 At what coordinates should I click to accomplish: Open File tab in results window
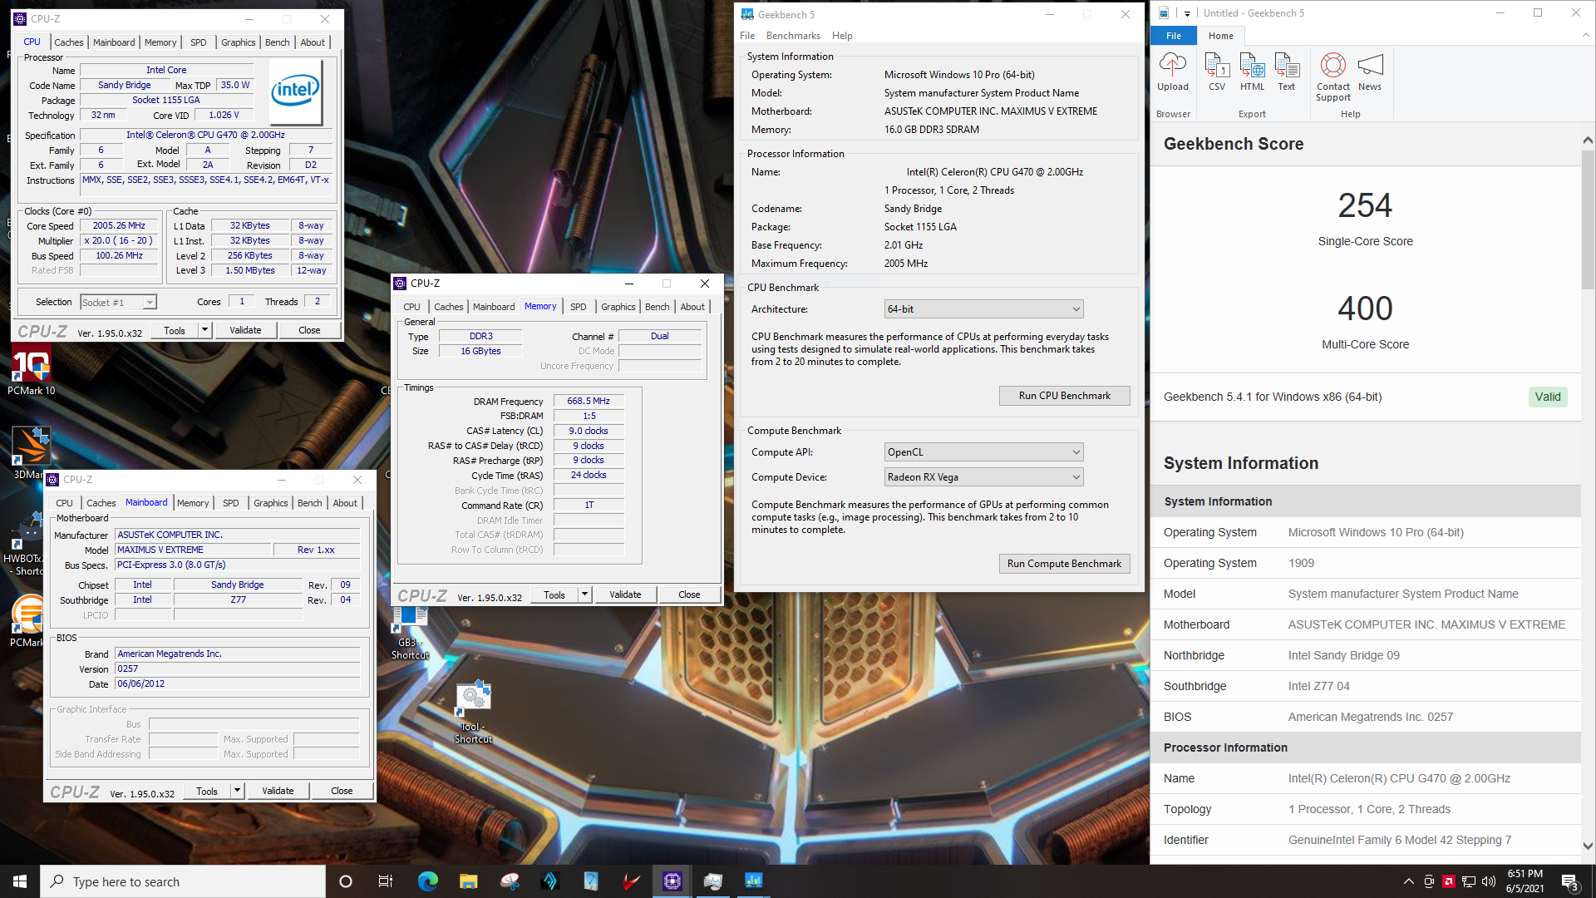pos(1174,36)
